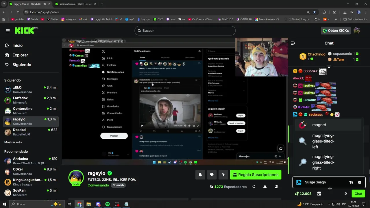Close the rageylo Videos browser tab

pyautogui.click(x=49, y=4)
